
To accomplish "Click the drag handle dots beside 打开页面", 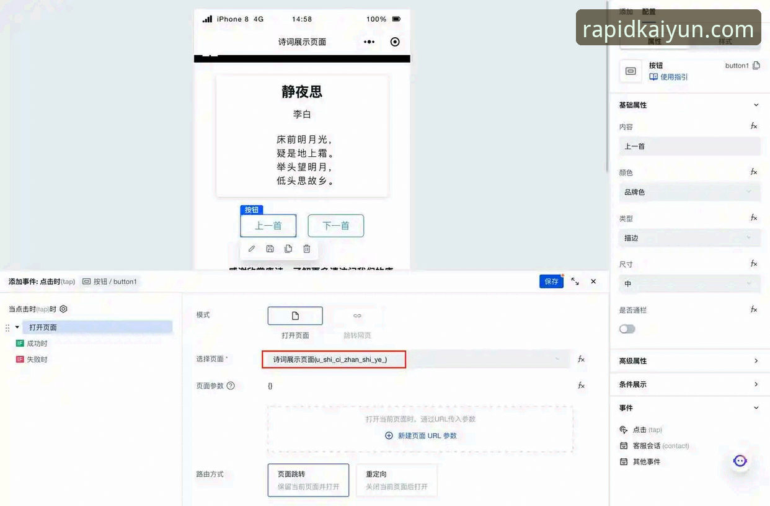I will [x=7, y=327].
